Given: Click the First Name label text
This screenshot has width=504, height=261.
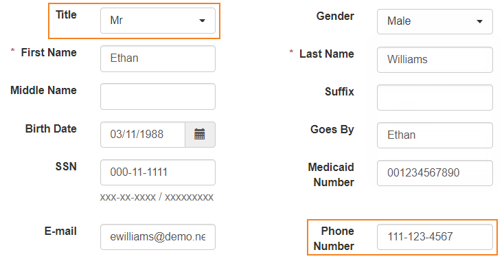Looking at the screenshot, I should (x=49, y=52).
